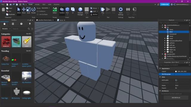191x107 pixels.
Task: Toggle the Collisions checkbox
Action: click(38, 11)
